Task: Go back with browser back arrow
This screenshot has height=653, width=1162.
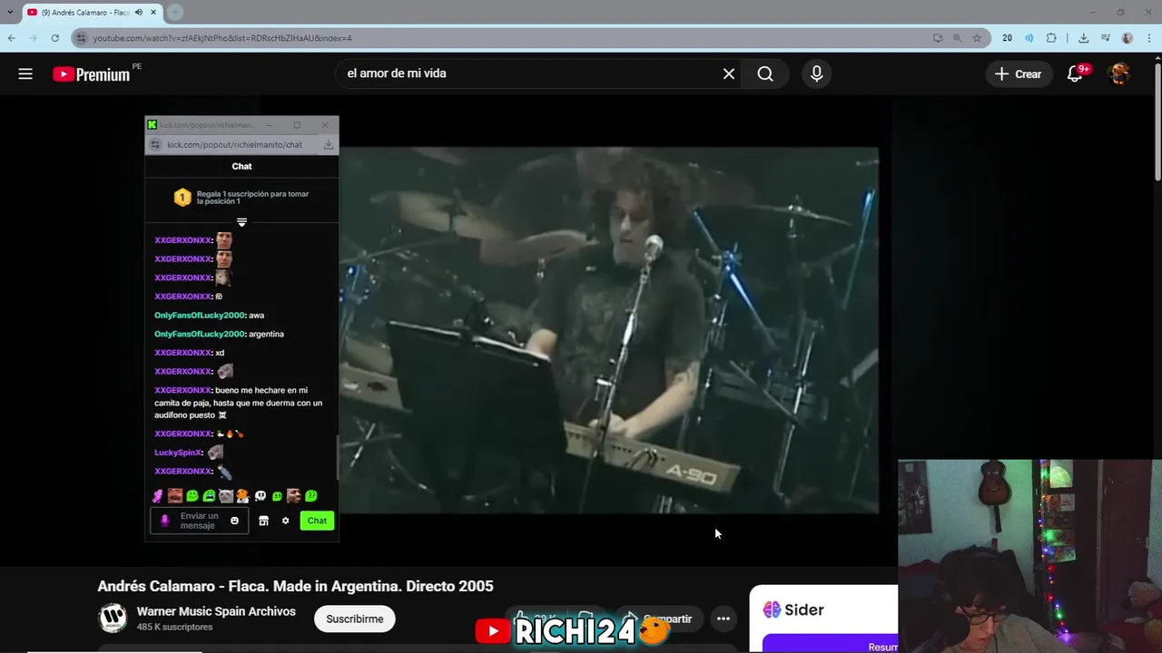Action: tap(12, 38)
